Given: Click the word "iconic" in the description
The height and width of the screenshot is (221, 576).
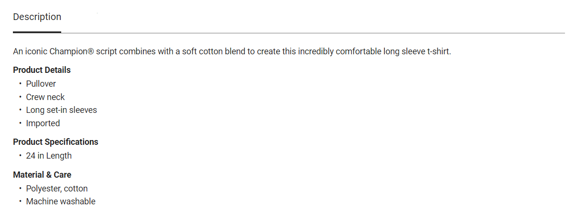Looking at the screenshot, I should coord(36,51).
